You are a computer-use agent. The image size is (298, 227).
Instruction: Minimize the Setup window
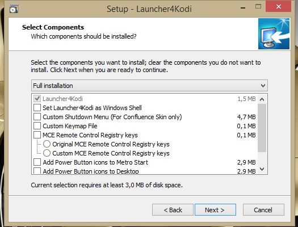(243, 8)
